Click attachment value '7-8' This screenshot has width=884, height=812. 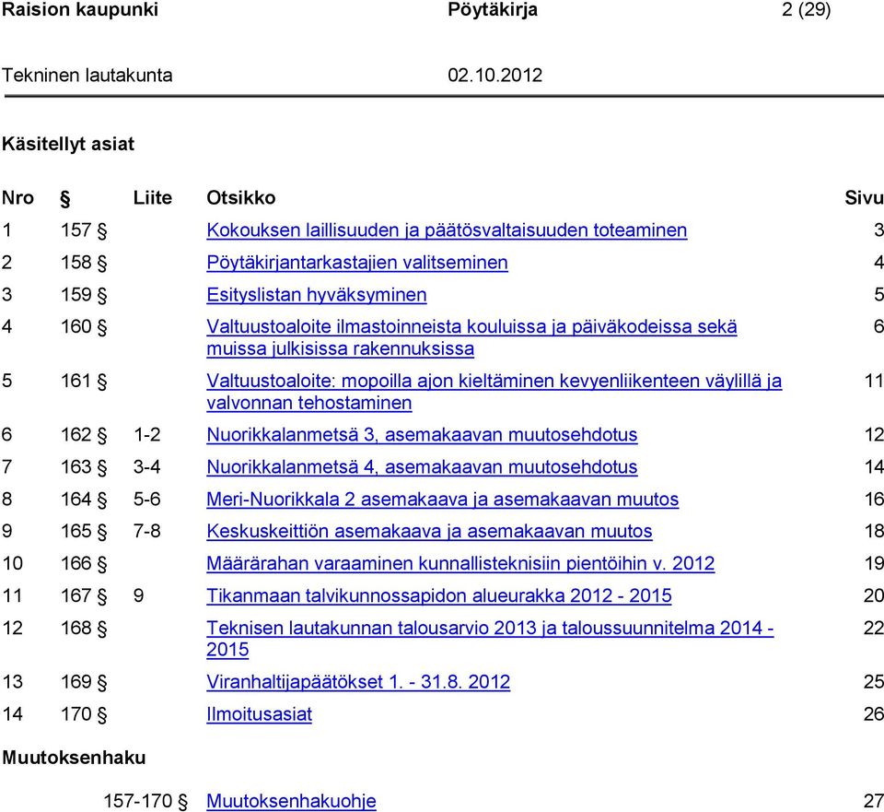click(x=146, y=532)
